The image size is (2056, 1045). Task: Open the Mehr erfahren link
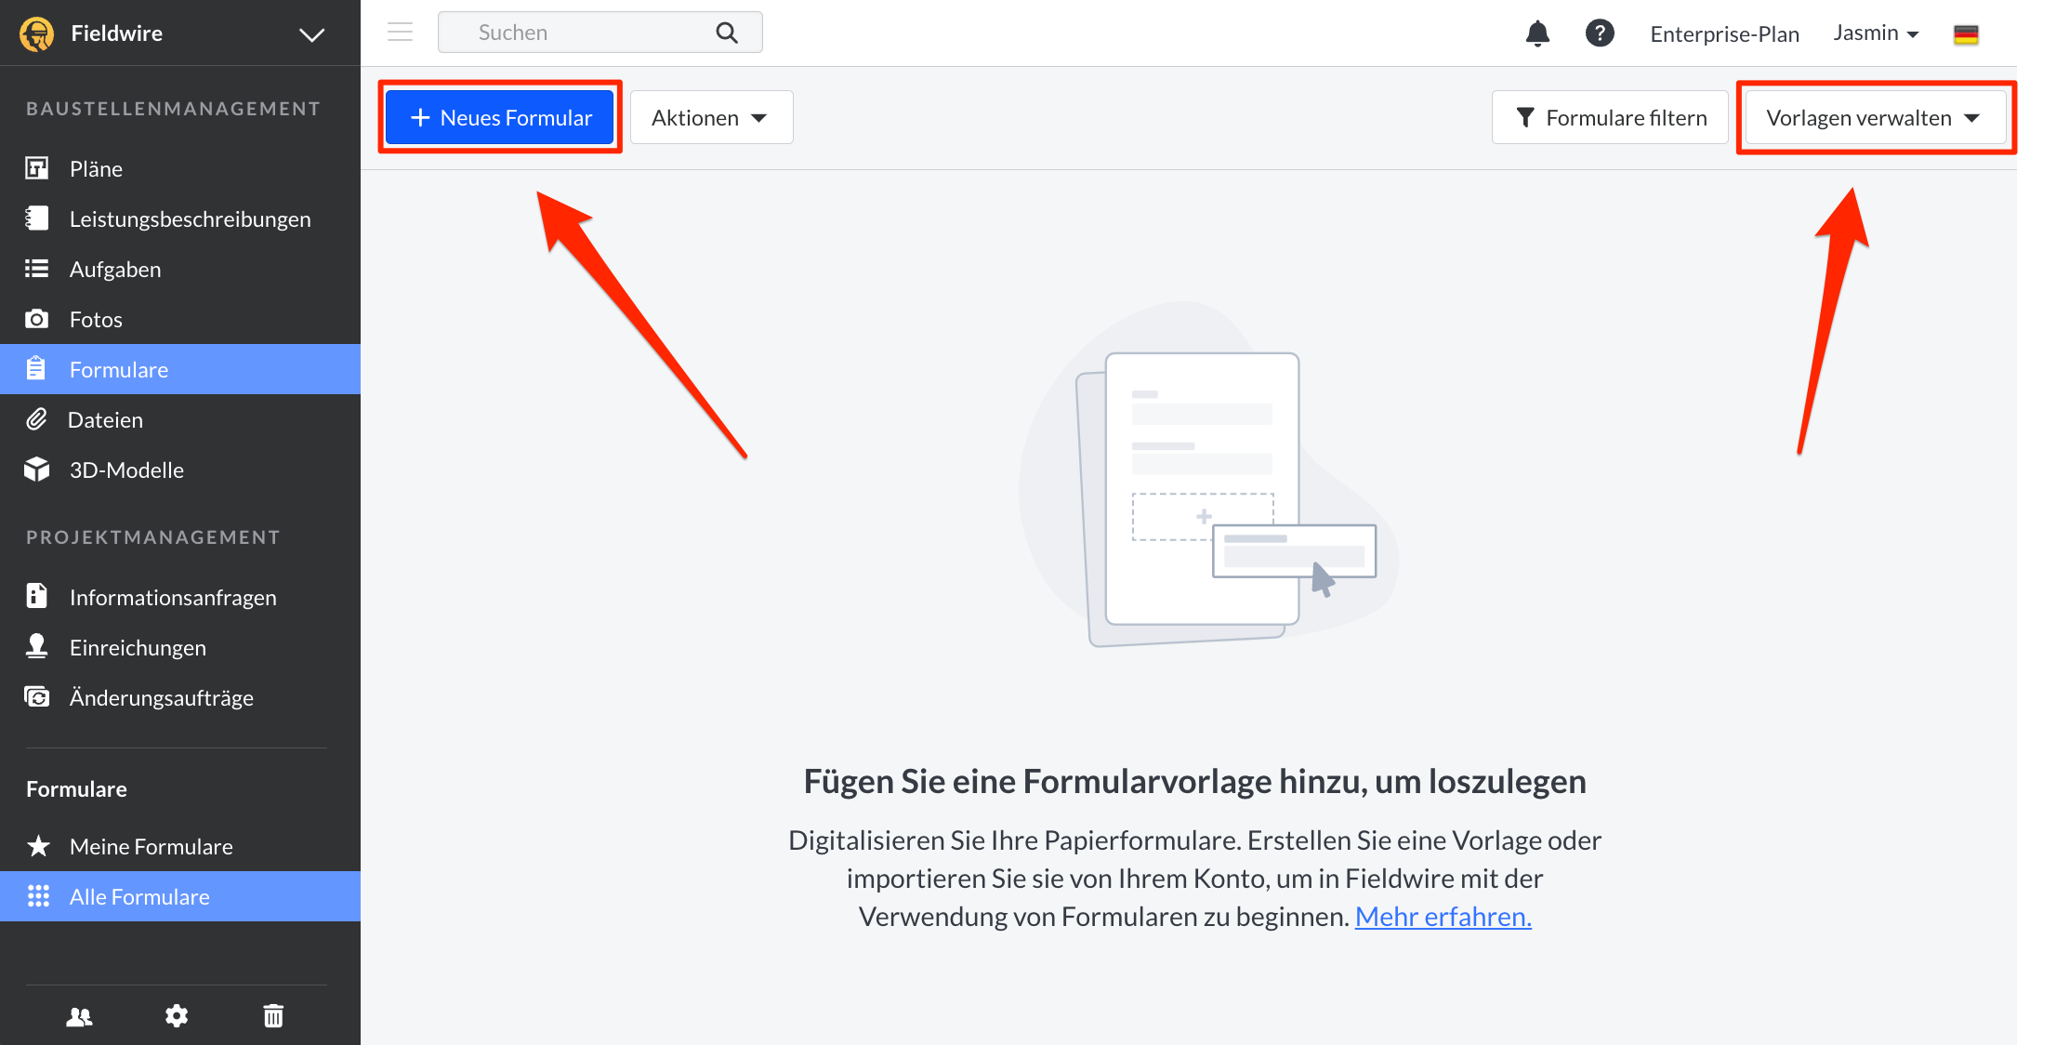[1442, 916]
